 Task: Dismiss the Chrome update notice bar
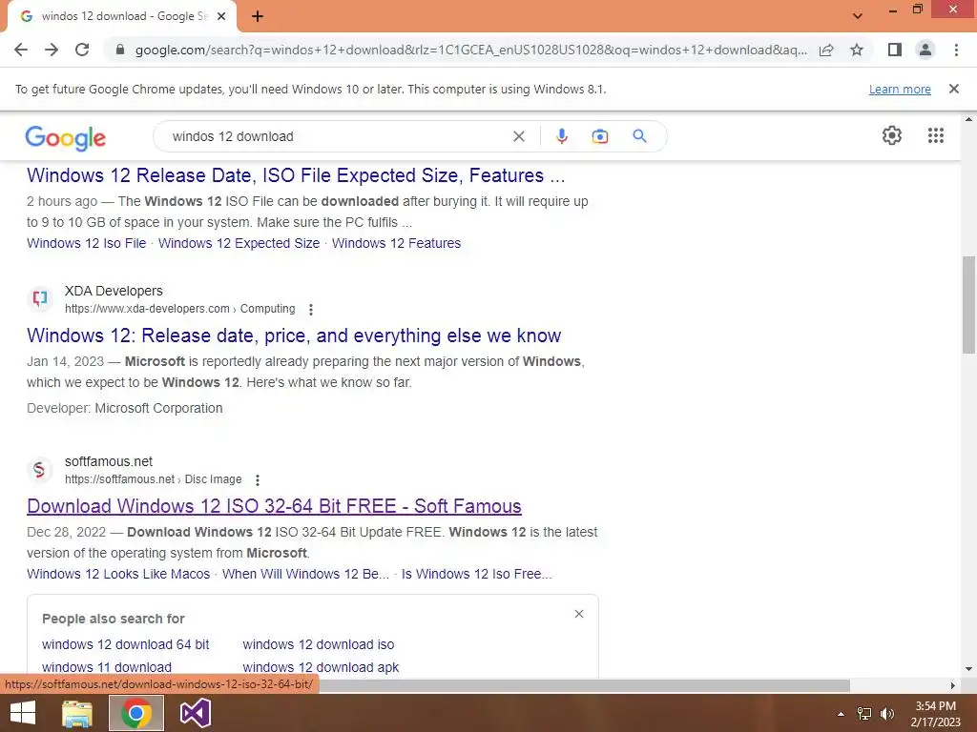tap(954, 89)
